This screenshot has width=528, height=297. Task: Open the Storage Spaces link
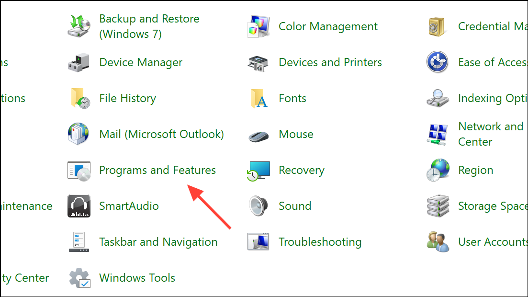click(x=493, y=206)
